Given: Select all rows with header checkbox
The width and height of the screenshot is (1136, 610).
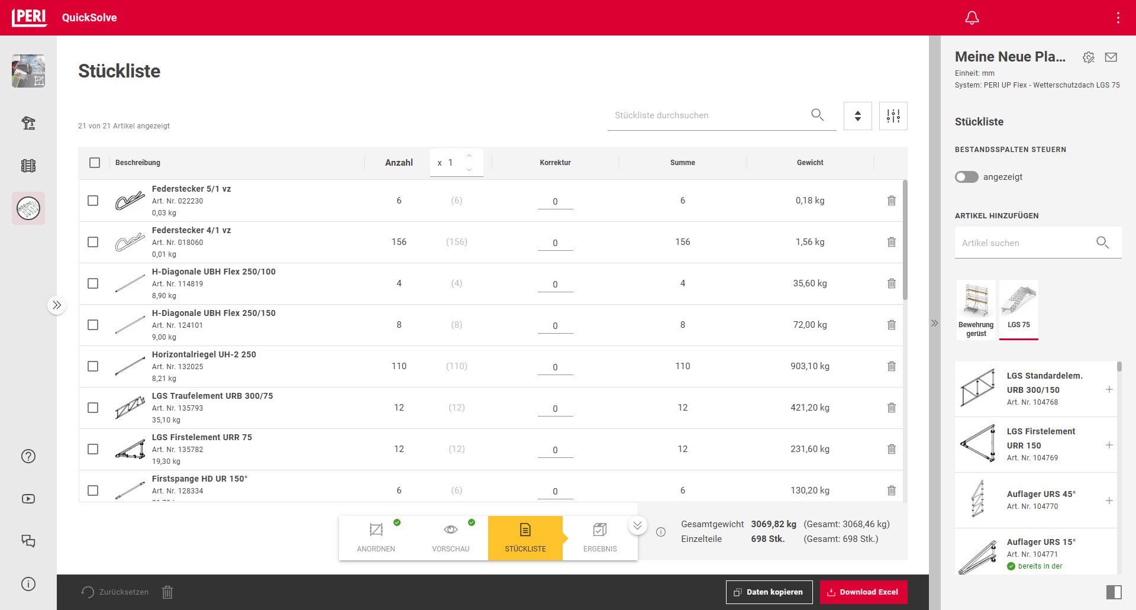Looking at the screenshot, I should coord(95,163).
